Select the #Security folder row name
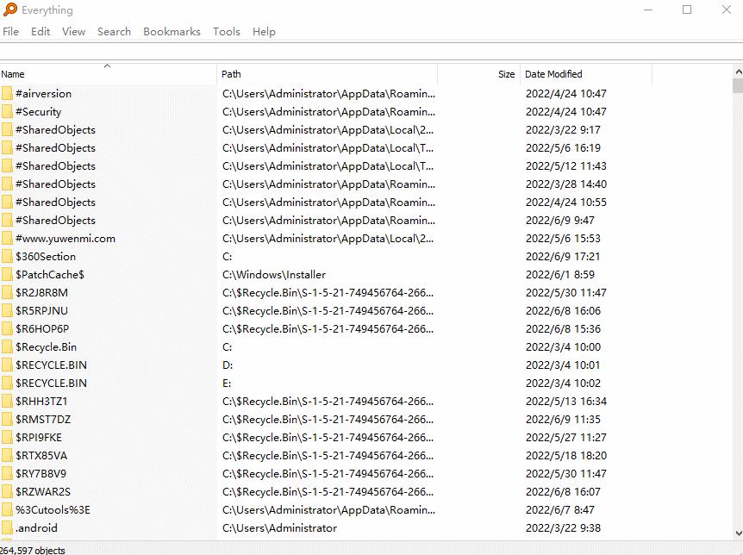Image resolution: width=743 pixels, height=555 pixels. [x=38, y=111]
